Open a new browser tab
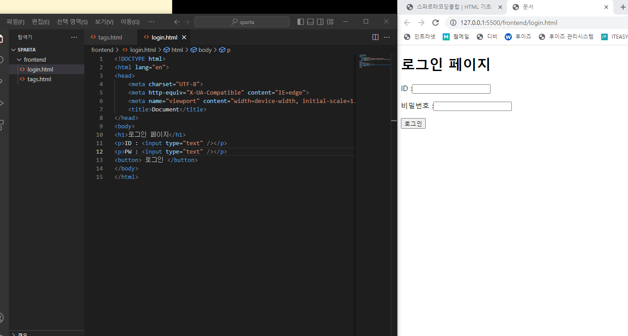The image size is (628, 336). pyautogui.click(x=623, y=7)
